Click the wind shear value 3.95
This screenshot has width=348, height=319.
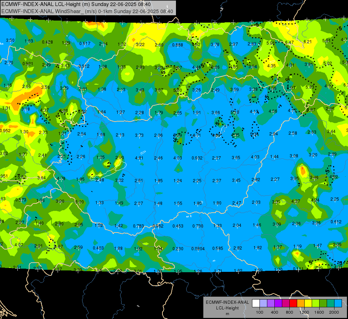(x=295, y=178)
